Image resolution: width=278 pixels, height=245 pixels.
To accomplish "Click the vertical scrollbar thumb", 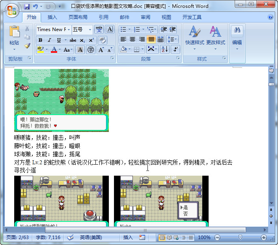I will click(x=271, y=85).
